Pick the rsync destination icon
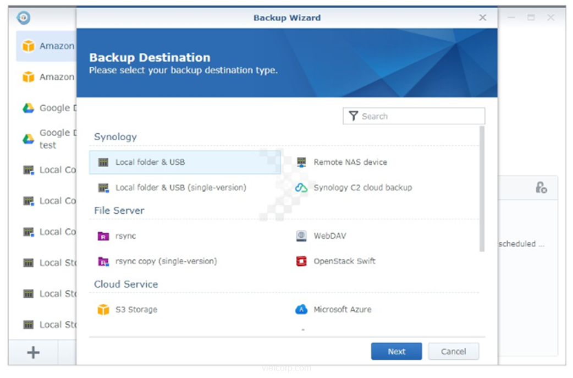573x378 pixels. [x=103, y=236]
